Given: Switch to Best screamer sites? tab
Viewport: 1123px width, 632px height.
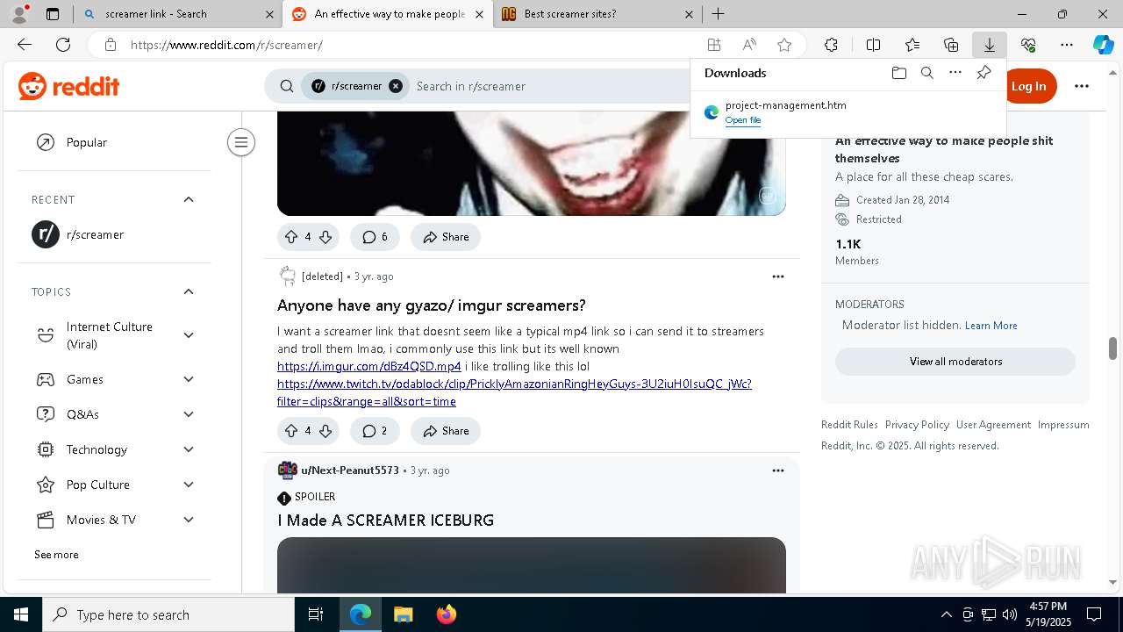Looking at the screenshot, I should [597, 14].
